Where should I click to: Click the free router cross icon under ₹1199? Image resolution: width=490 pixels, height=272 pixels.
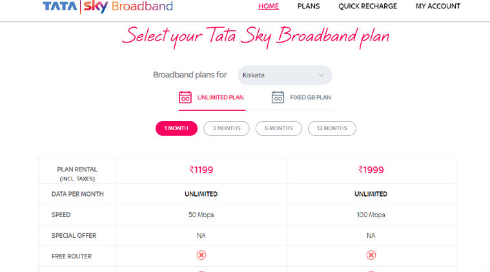[201, 255]
